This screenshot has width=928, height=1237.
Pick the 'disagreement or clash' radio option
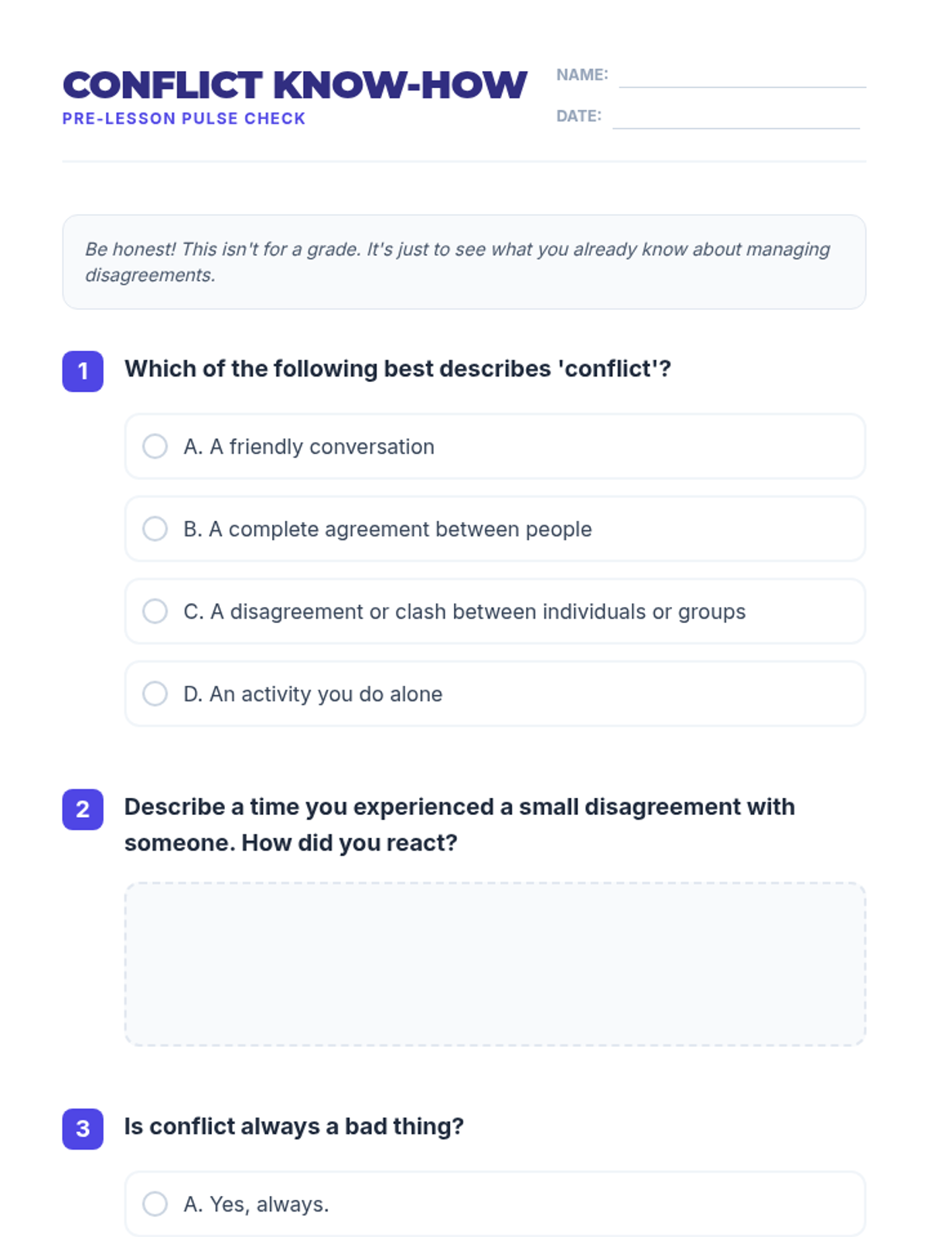tap(155, 611)
